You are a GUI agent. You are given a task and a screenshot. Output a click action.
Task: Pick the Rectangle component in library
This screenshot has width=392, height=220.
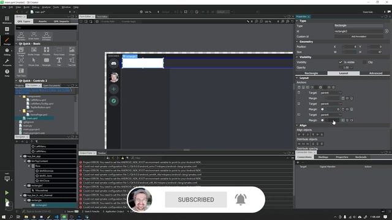[x=47, y=62]
